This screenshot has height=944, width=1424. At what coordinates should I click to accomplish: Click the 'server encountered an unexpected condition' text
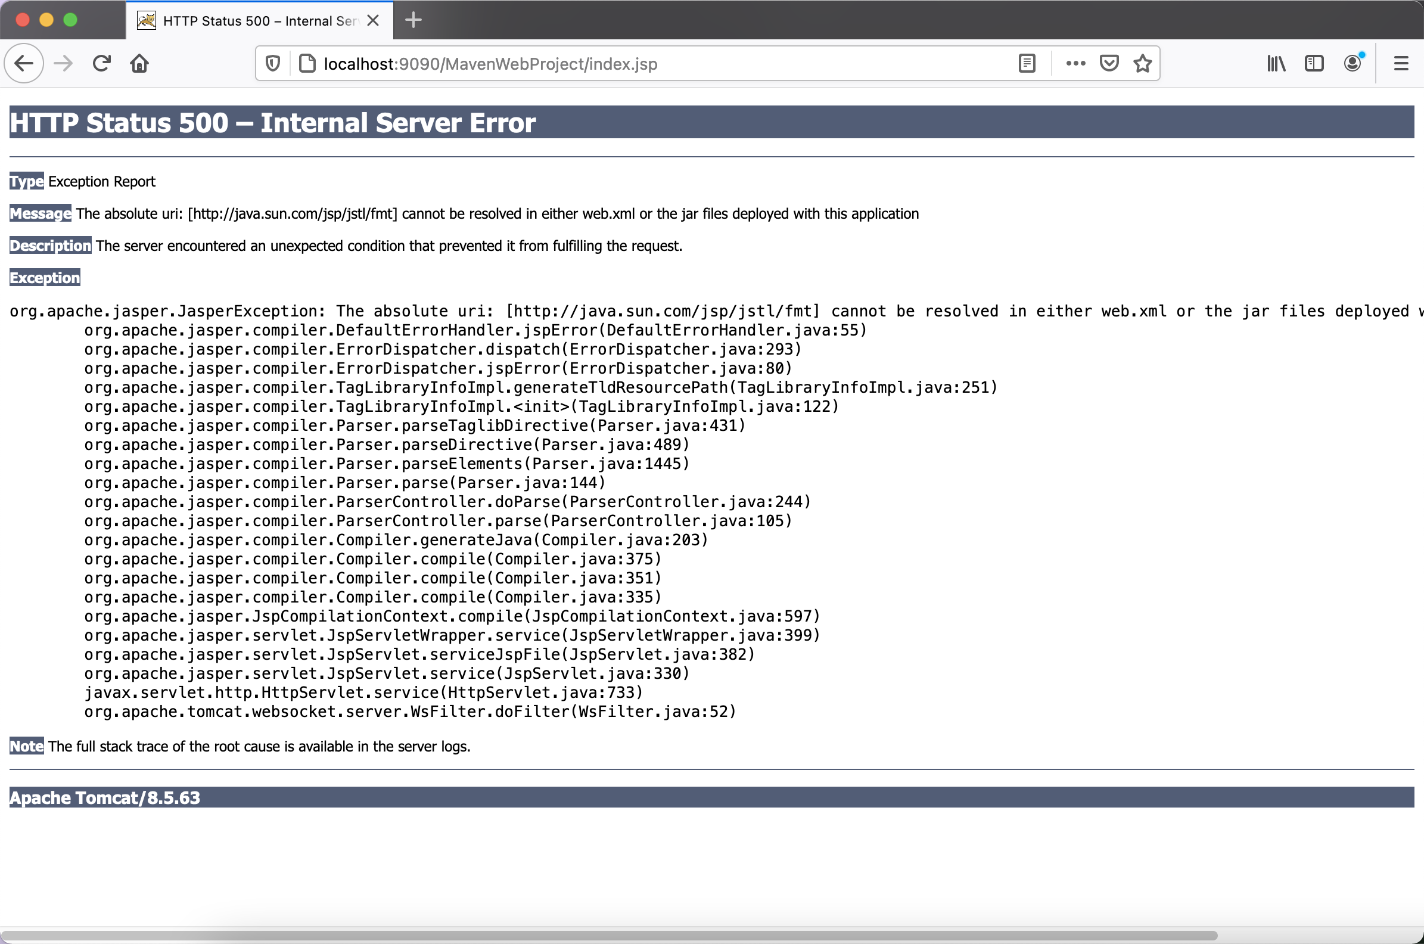389,246
